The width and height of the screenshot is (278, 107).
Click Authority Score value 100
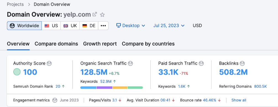30,72
